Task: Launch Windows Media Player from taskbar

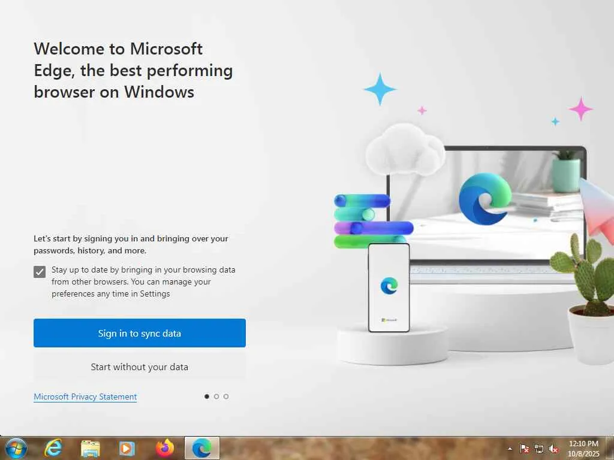Action: click(127, 448)
